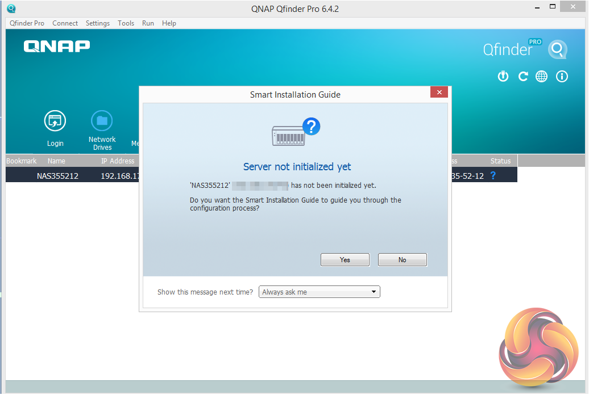Click the QNAP logo in the banner

click(x=57, y=46)
